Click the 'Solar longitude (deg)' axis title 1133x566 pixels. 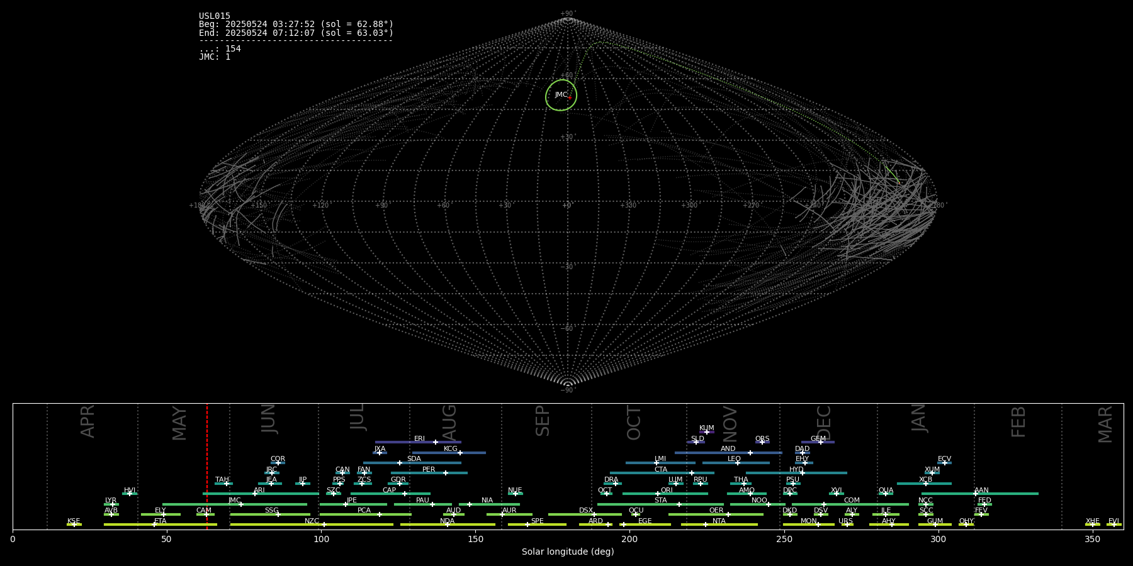click(x=568, y=552)
